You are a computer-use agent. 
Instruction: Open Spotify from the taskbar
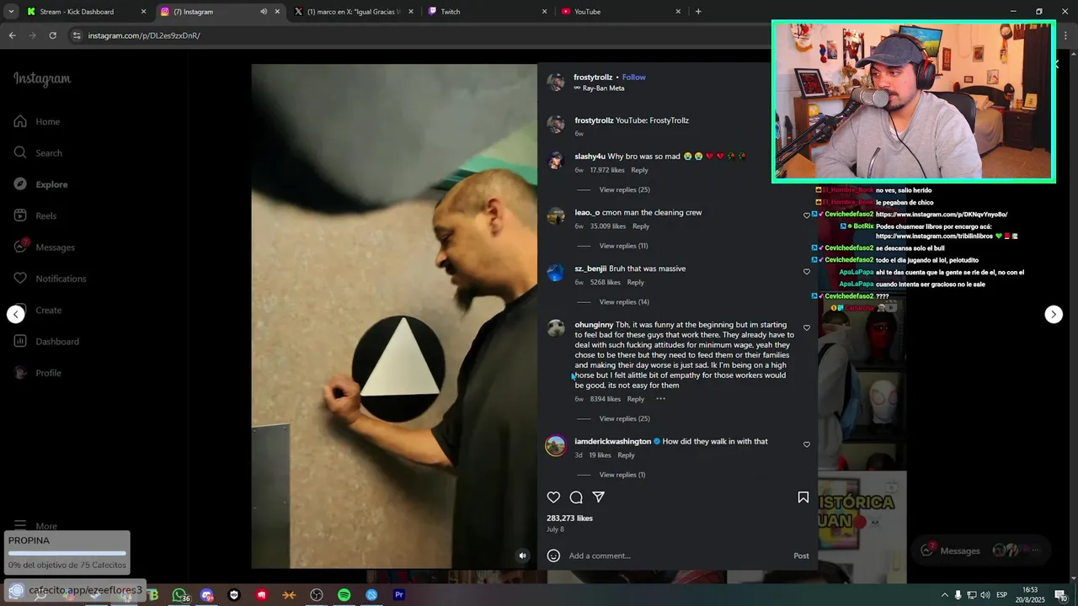click(344, 595)
